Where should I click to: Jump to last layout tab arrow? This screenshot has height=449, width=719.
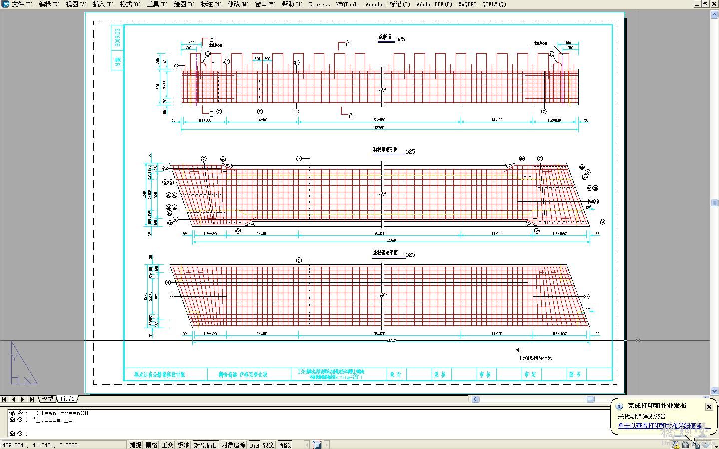click(x=32, y=399)
